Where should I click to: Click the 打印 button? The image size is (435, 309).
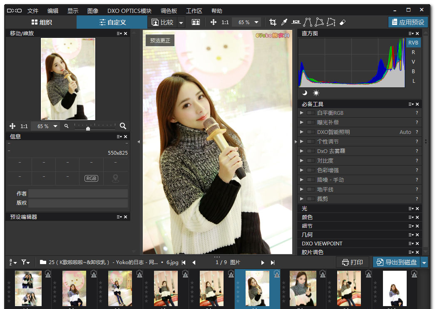click(353, 262)
